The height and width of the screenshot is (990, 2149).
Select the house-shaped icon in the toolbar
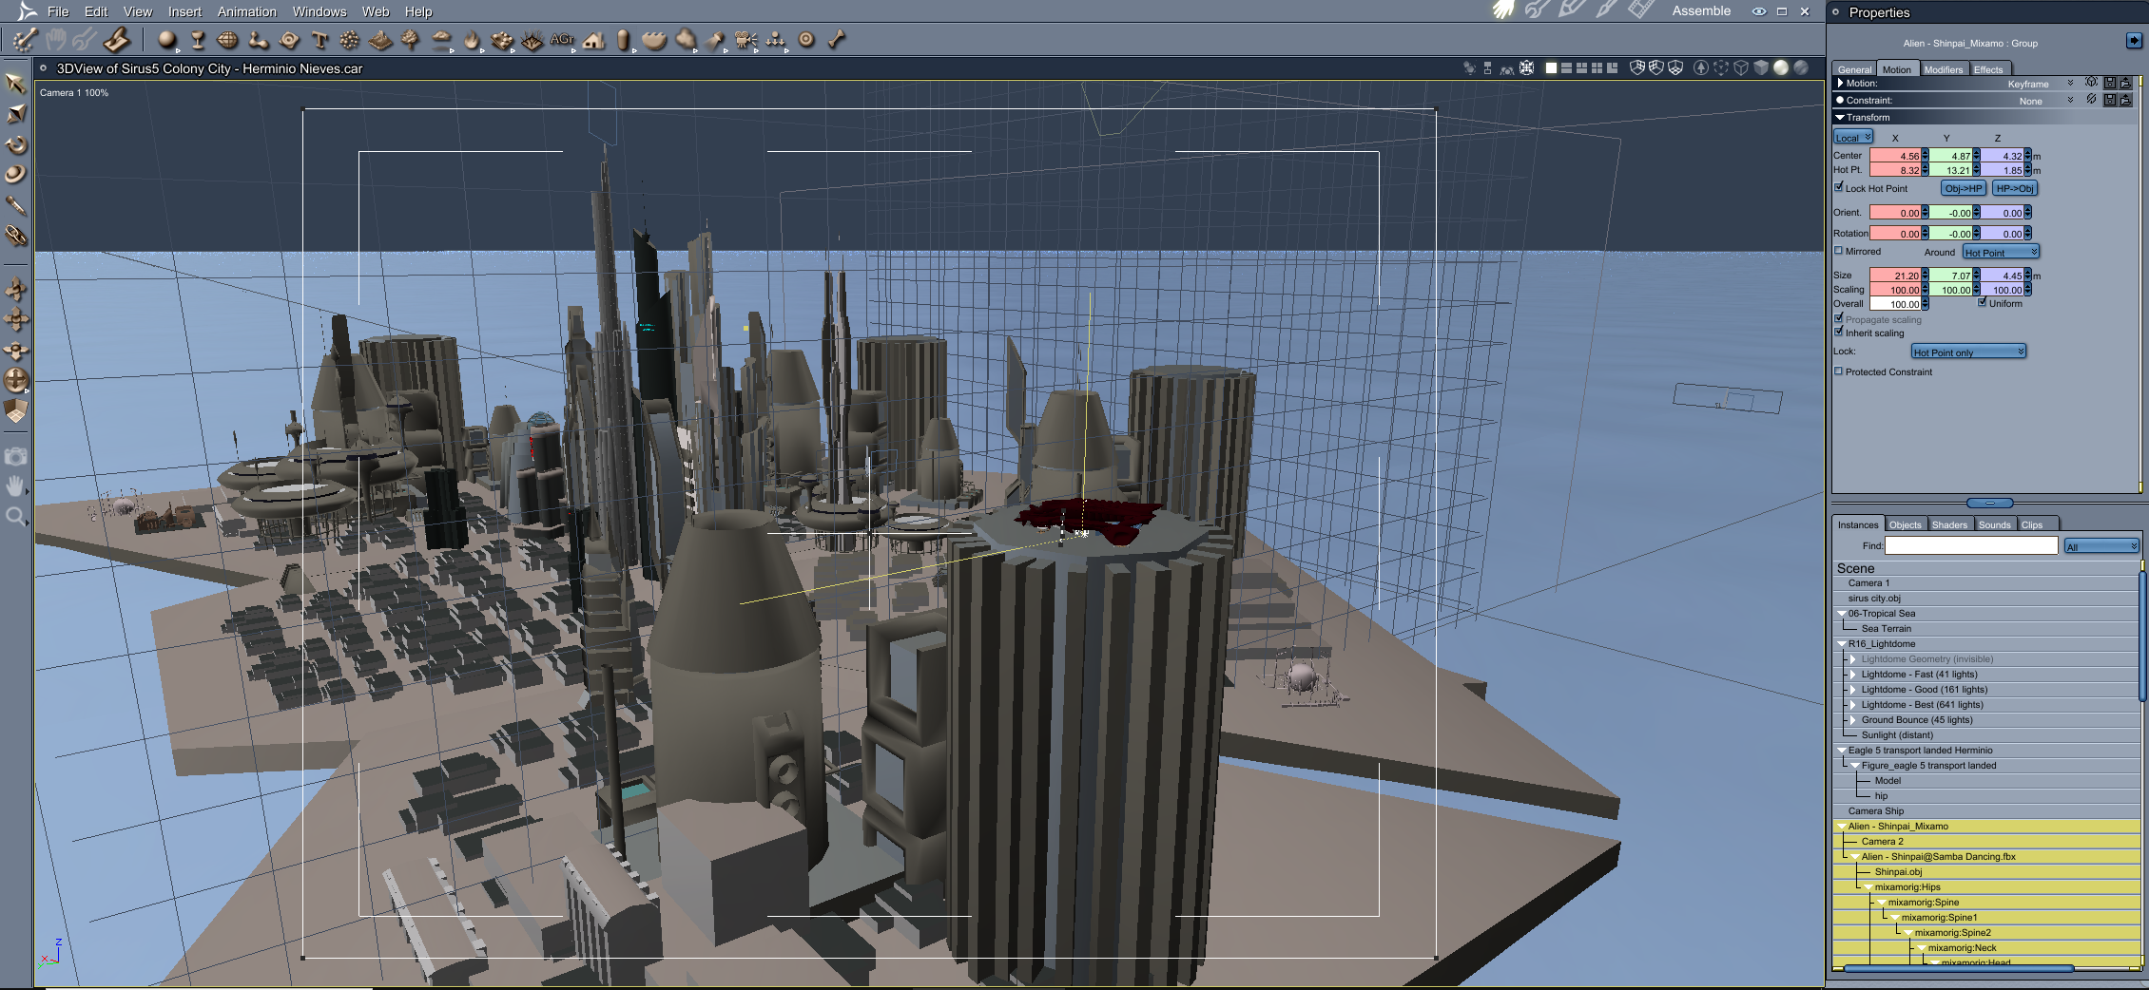[593, 40]
